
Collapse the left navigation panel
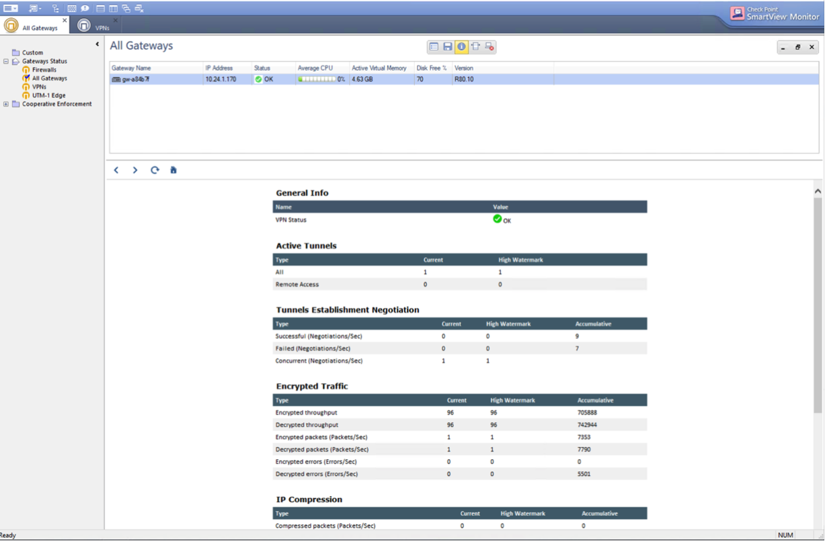pyautogui.click(x=97, y=44)
